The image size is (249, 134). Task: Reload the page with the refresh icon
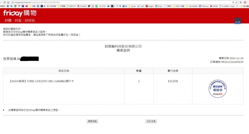tap(4, 2)
